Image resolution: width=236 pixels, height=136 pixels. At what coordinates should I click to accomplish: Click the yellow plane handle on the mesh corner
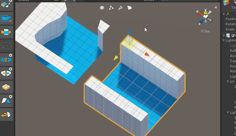[129, 43]
